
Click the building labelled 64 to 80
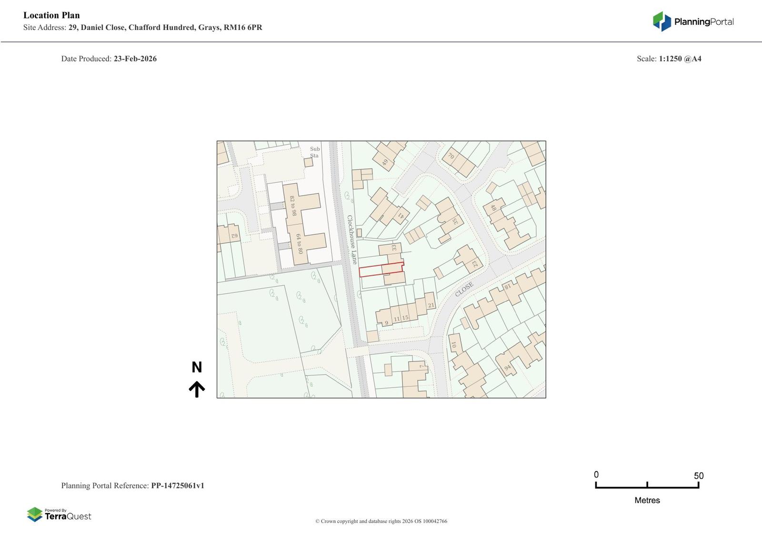(300, 243)
